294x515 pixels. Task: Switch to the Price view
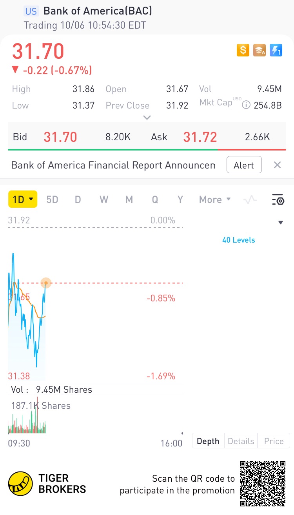click(x=274, y=441)
